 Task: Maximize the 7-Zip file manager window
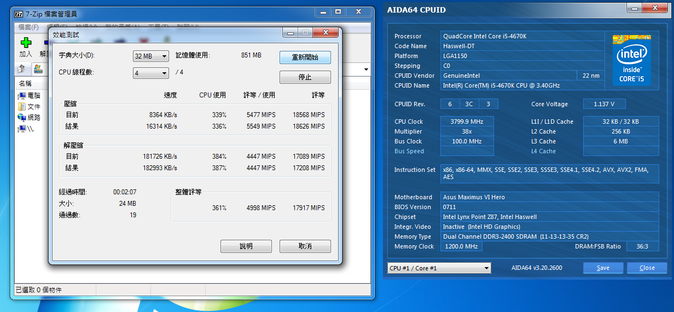pos(338,11)
